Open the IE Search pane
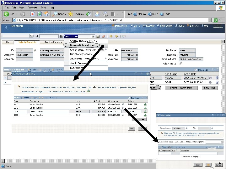Image resolution: width=226 pixels, height=169 pixels. pos(59,14)
